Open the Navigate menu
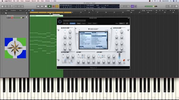 28,1
